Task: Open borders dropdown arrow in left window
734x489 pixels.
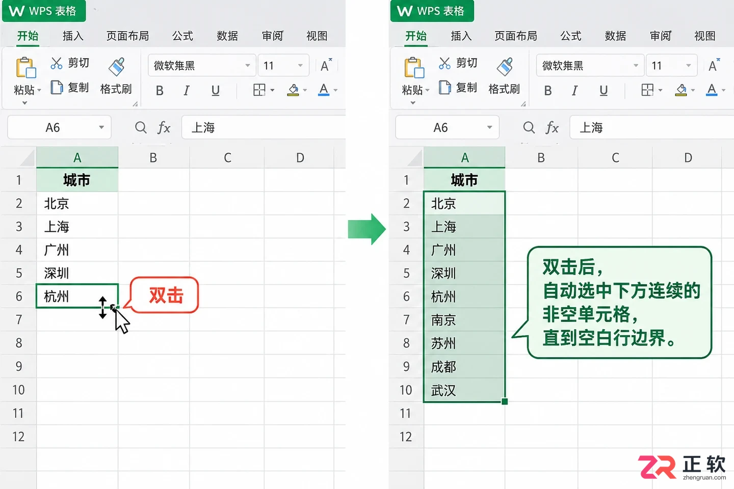Action: point(272,91)
